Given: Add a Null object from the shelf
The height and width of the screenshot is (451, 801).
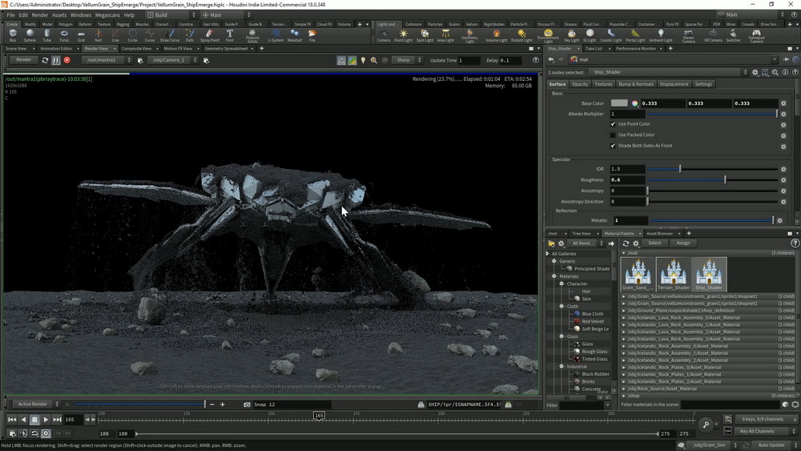Looking at the screenshot, I should coord(98,35).
